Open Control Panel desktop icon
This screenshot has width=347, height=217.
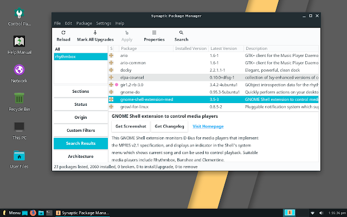tap(20, 17)
